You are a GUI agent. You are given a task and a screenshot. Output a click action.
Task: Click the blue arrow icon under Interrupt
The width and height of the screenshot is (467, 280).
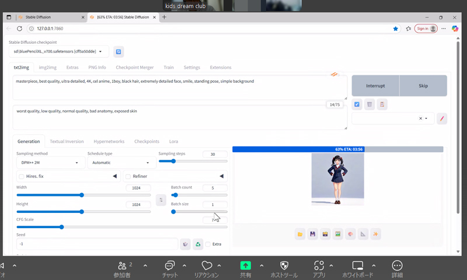tap(357, 104)
